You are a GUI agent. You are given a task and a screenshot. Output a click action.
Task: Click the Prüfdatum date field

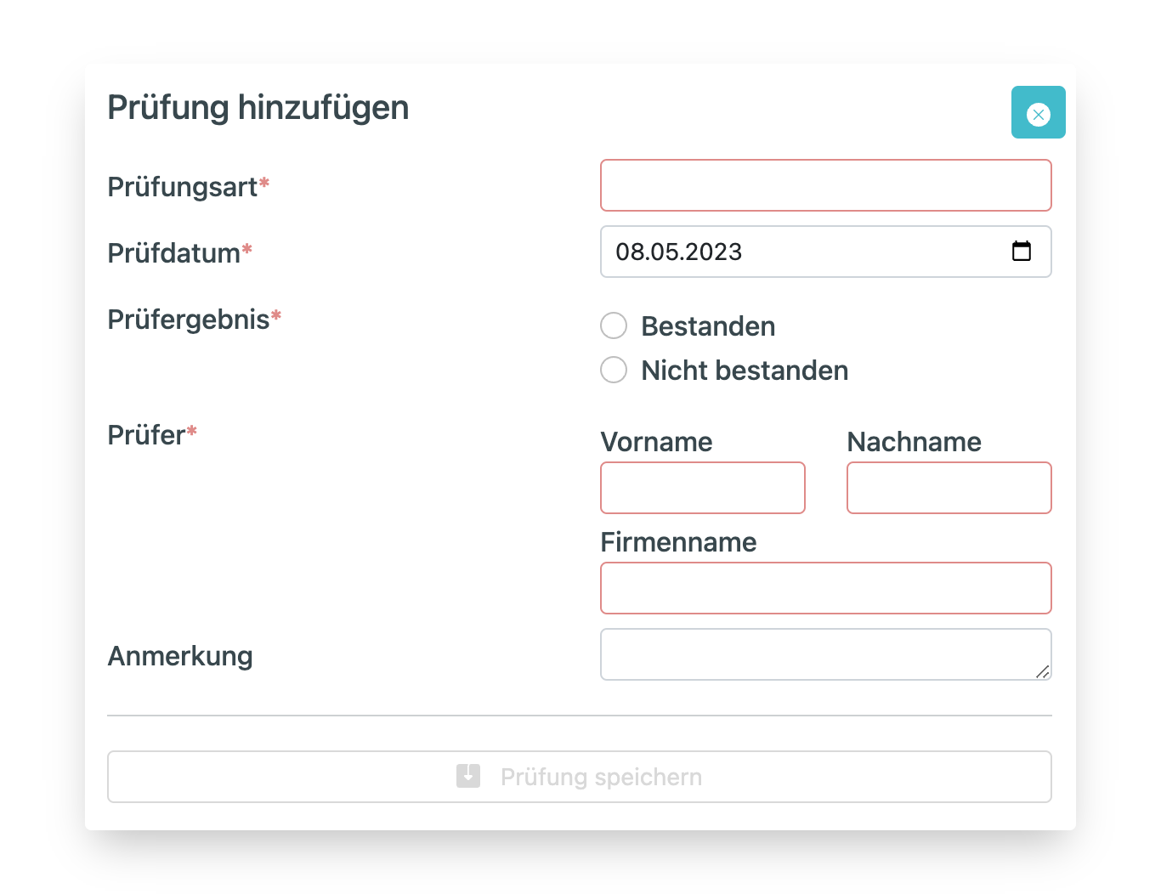[826, 252]
